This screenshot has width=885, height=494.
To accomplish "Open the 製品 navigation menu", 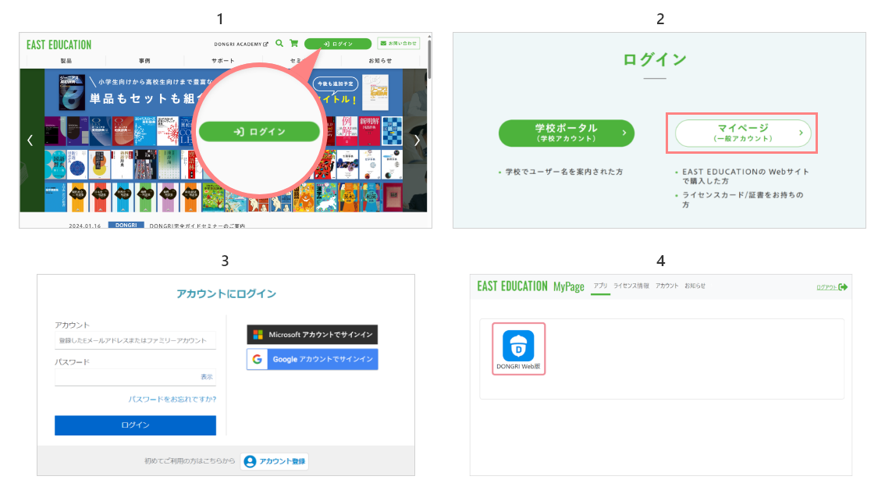I will pyautogui.click(x=66, y=60).
